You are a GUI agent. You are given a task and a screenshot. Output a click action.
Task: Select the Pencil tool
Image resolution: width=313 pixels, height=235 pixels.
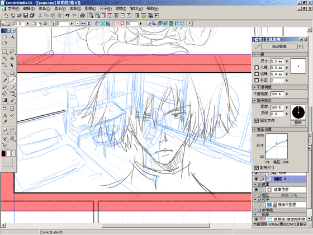point(12,81)
